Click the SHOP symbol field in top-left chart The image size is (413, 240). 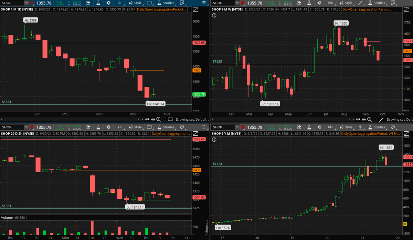12,3
